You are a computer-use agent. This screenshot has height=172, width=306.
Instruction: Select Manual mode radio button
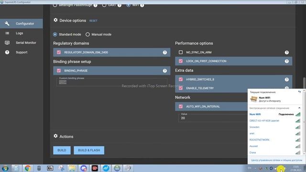point(87,34)
